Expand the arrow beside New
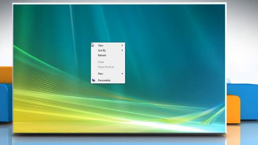Image resolution: width=258 pixels, height=145 pixels. coord(122,74)
